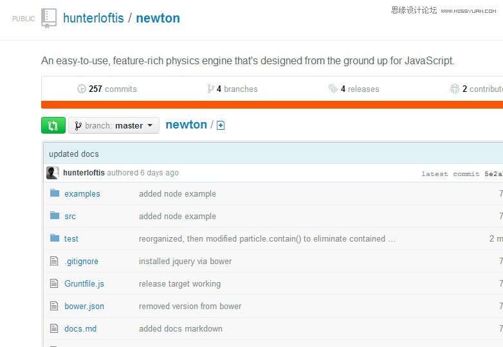This screenshot has width=503, height=347.
Task: Open added node example commit for examples
Action: tap(178, 194)
